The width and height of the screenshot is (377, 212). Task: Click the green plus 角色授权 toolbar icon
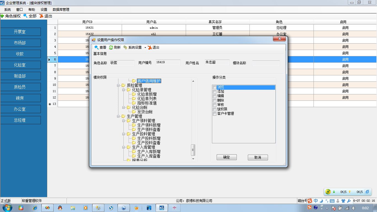pos(2,16)
